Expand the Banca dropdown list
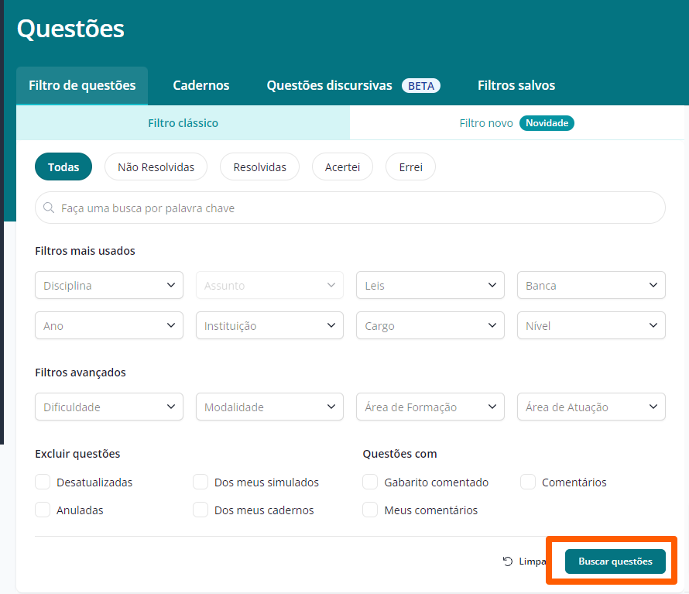The image size is (689, 594). click(x=591, y=285)
